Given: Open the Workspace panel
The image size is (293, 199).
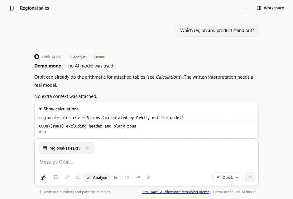Looking at the screenshot, I should pos(270,8).
